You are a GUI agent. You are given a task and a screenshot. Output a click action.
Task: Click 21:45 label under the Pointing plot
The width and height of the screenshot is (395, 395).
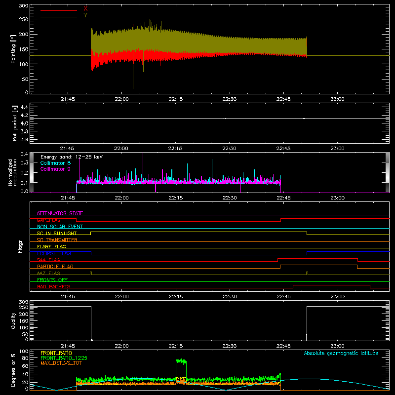68,99
